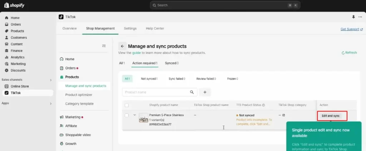This screenshot has width=366, height=151.
Task: Open Customers section
Action: tap(19, 37)
